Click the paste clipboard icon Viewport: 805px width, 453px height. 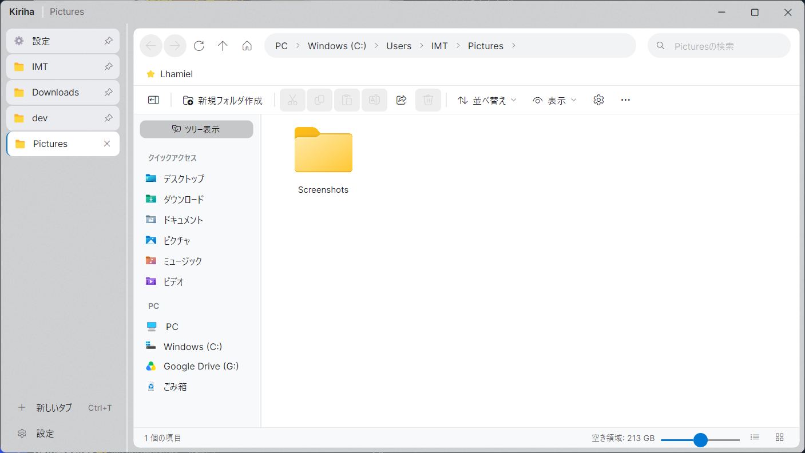coord(347,100)
